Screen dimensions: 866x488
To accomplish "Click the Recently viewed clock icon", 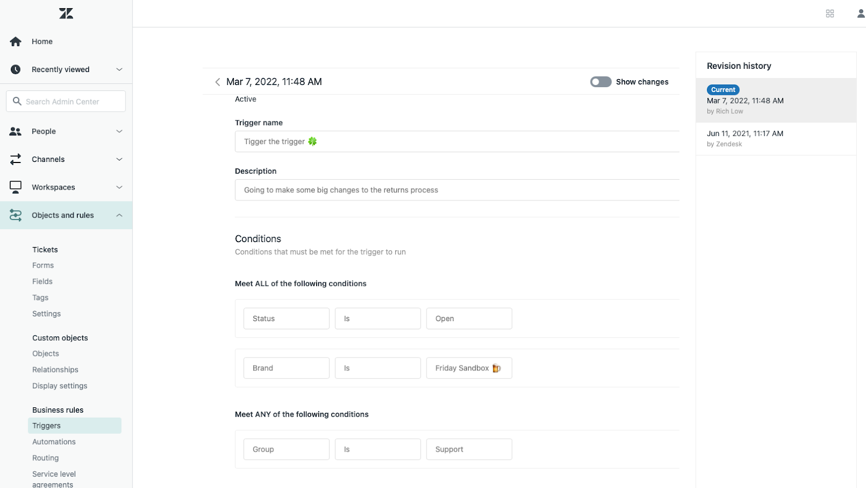I will (16, 69).
